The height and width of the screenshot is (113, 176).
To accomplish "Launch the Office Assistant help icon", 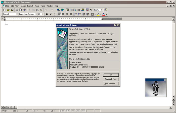I will [106, 10].
